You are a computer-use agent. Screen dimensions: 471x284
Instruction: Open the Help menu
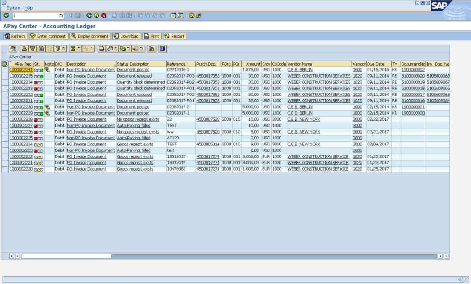[x=29, y=8]
